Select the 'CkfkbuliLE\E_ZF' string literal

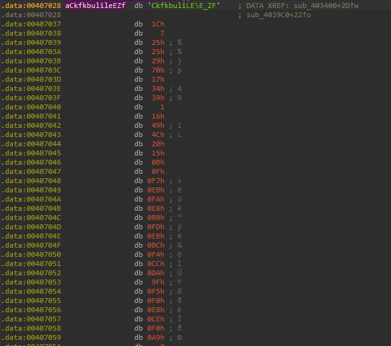[x=183, y=6]
